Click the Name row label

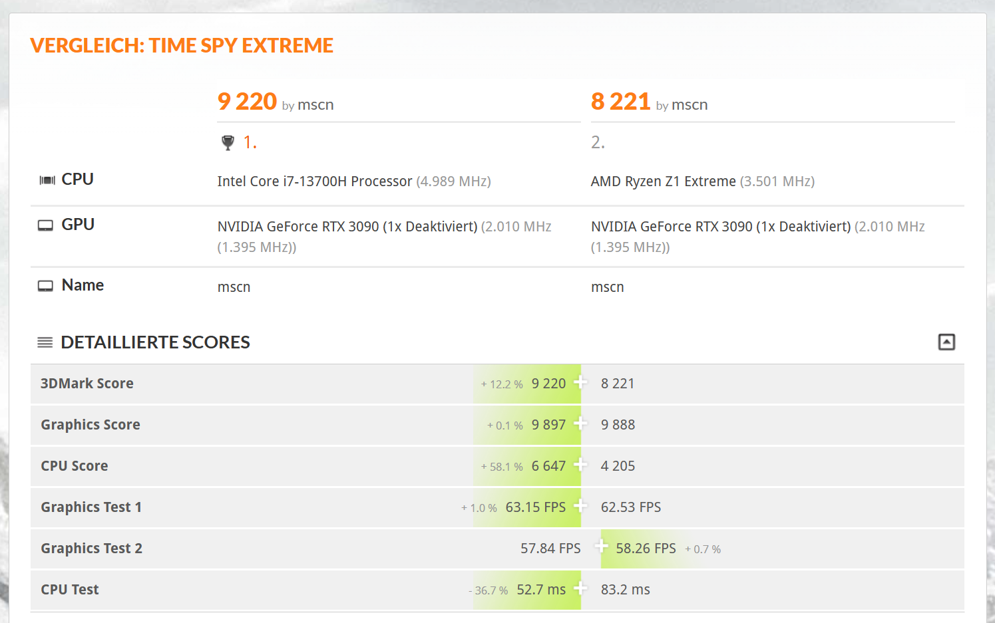pos(83,285)
